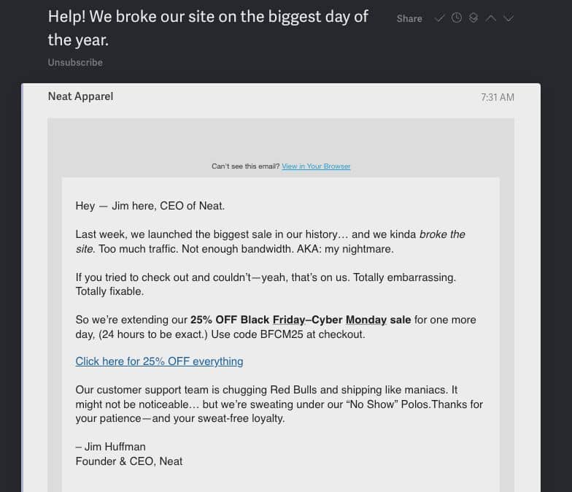The width and height of the screenshot is (572, 492).
Task: Go to next email with down chevron
Action: (x=509, y=18)
